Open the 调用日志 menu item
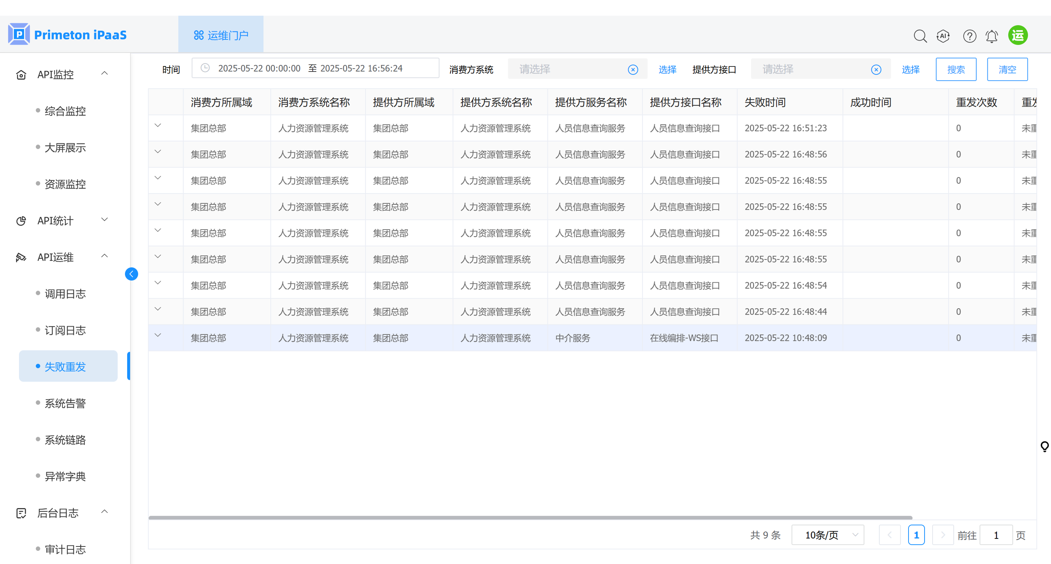 click(x=65, y=293)
